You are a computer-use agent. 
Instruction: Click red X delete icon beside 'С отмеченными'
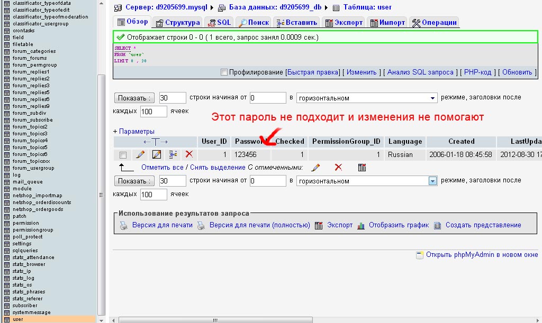[339, 168]
